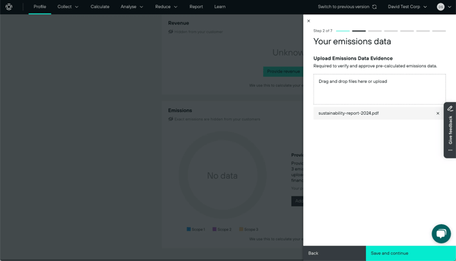Viewport: 456px width, 261px height.
Task: Close the emissions data side panel
Action: (309, 21)
